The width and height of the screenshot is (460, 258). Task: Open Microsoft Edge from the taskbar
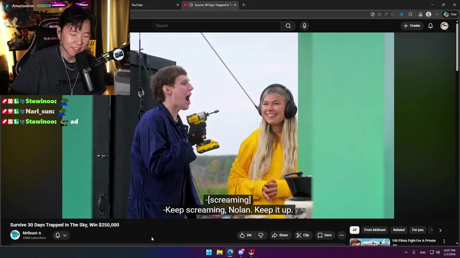230,252
